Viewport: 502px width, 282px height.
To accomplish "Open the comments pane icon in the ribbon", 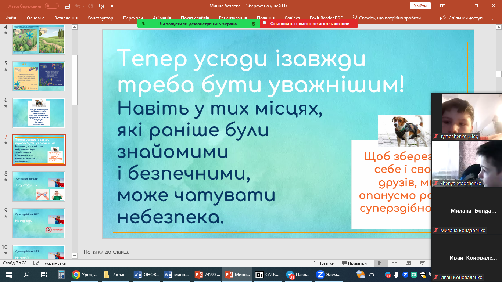I will pos(494,18).
